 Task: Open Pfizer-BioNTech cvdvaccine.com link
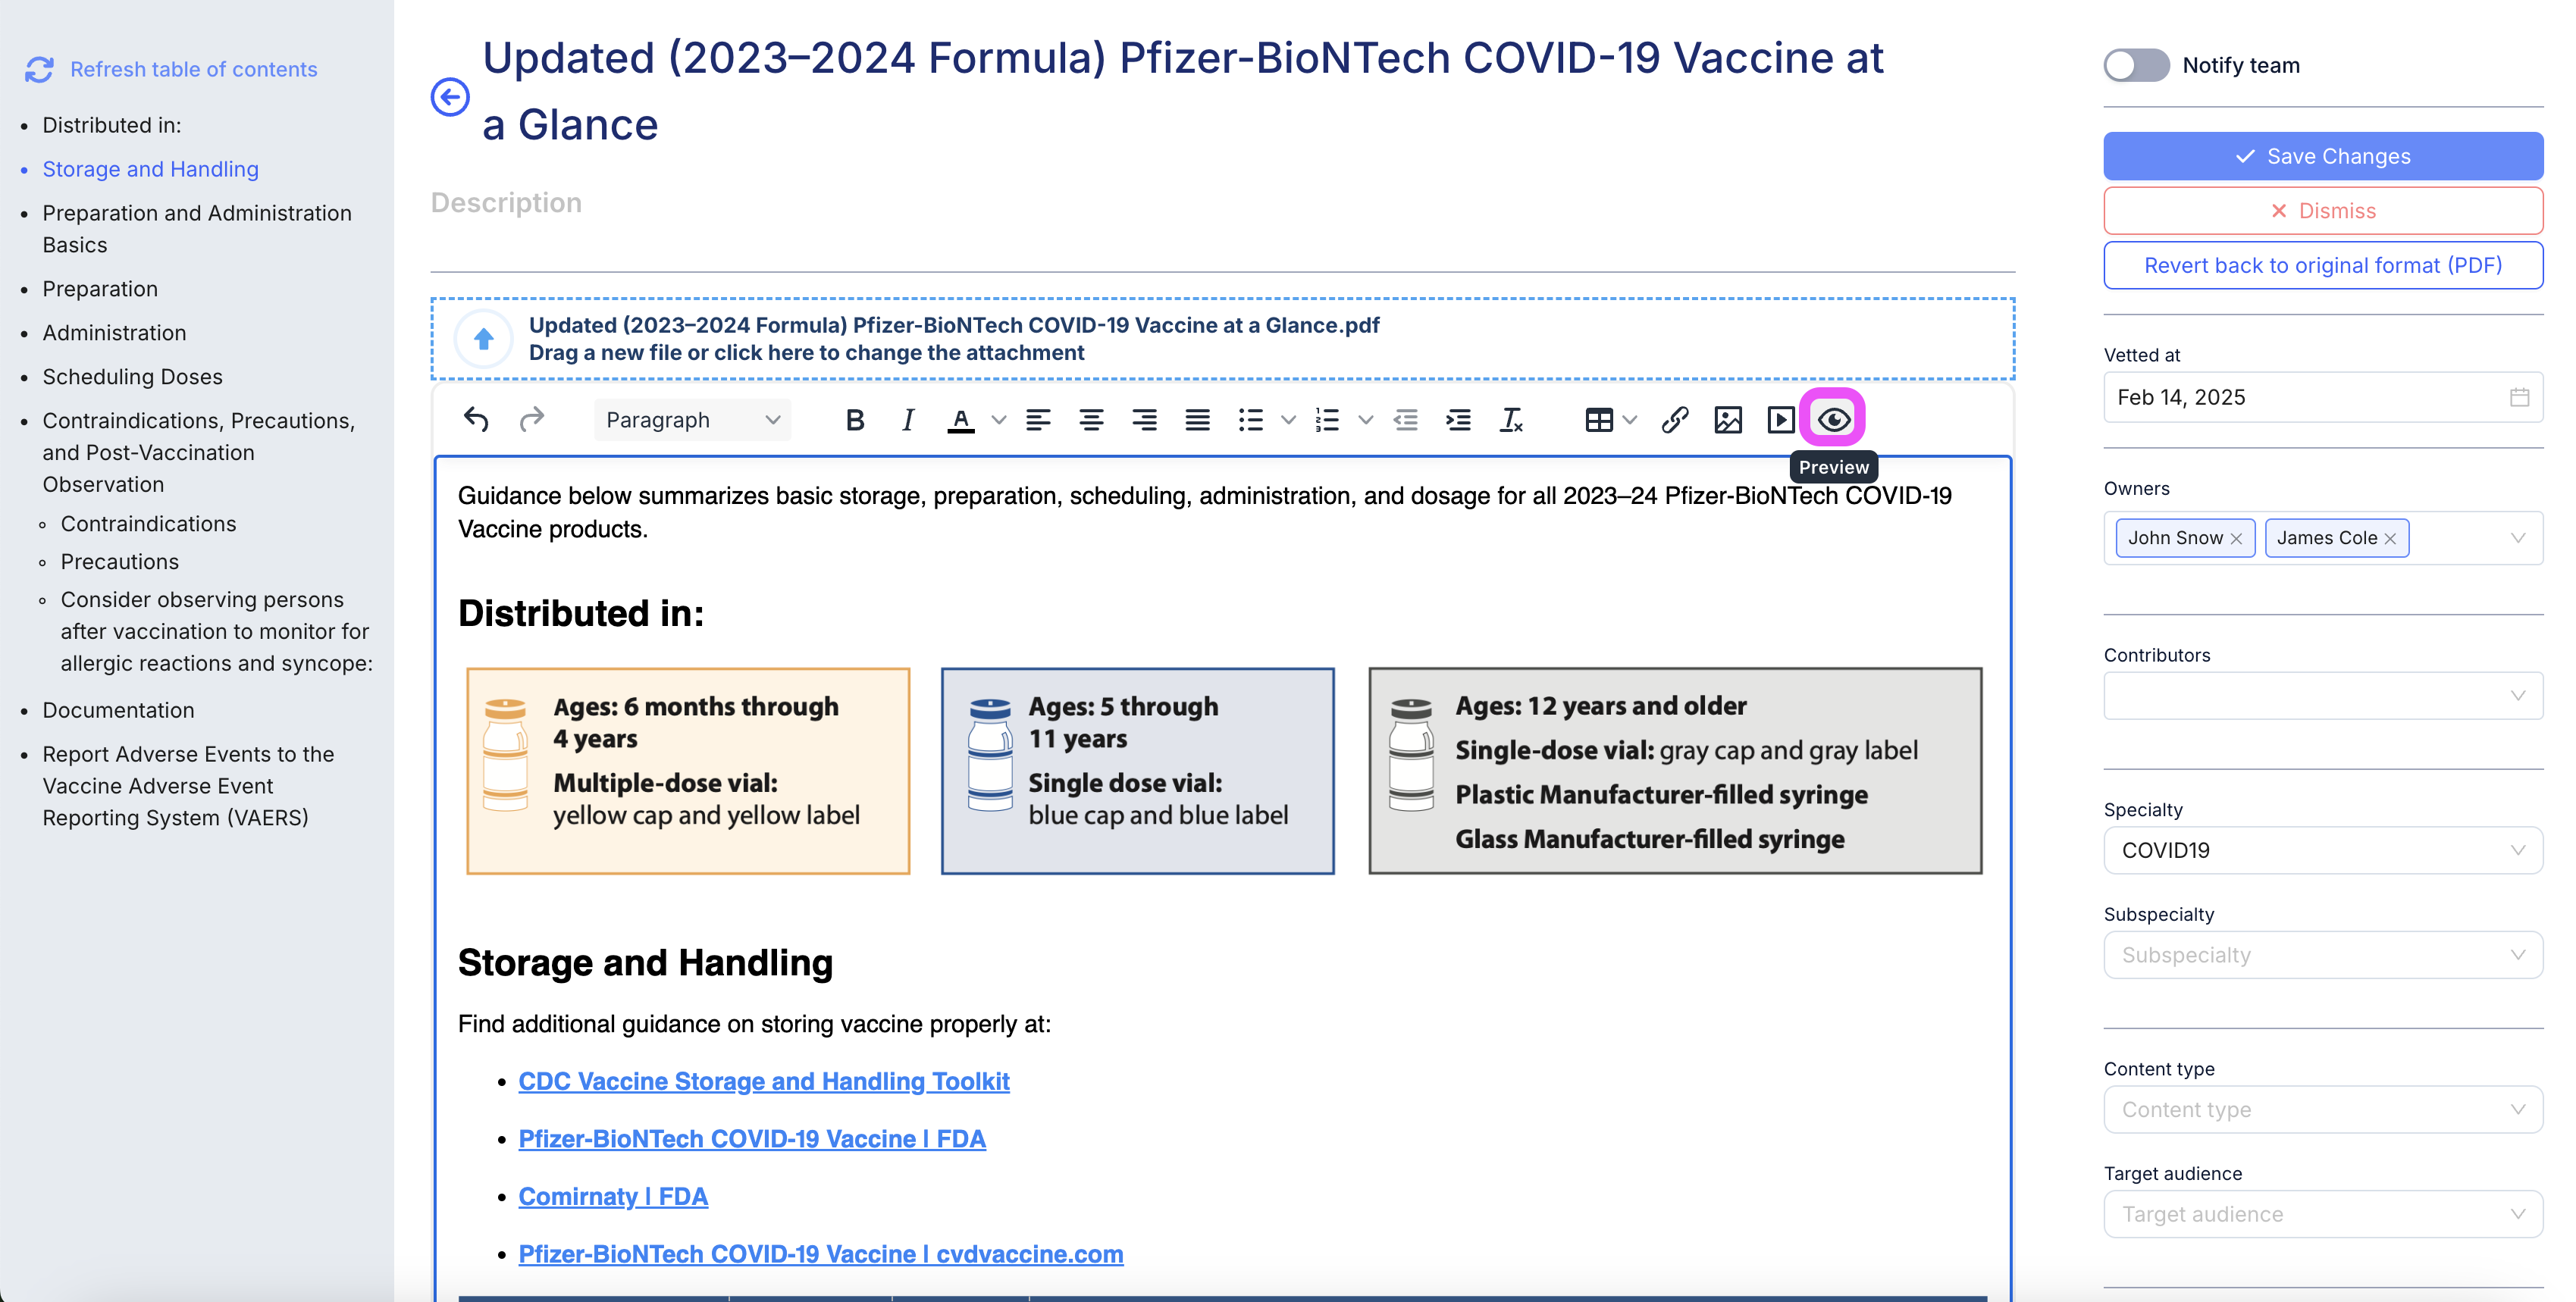(821, 1254)
